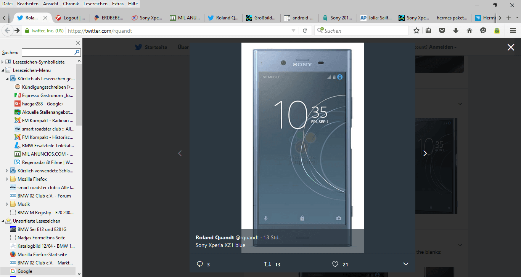521x277 pixels.
Task: Click the sidebar vertical scrollbar thumb
Action: tap(79, 94)
